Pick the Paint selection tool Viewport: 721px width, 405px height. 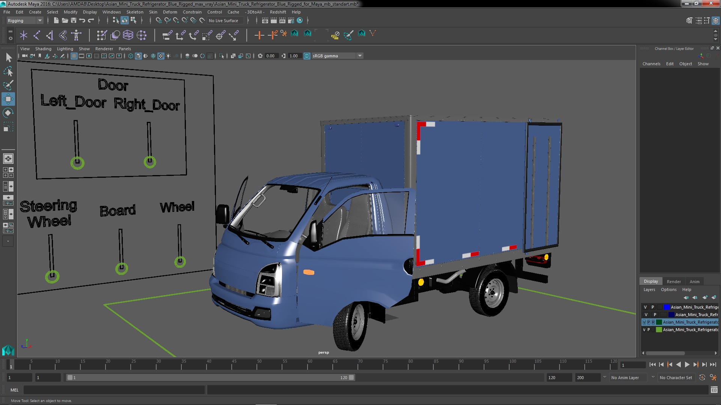pos(8,85)
